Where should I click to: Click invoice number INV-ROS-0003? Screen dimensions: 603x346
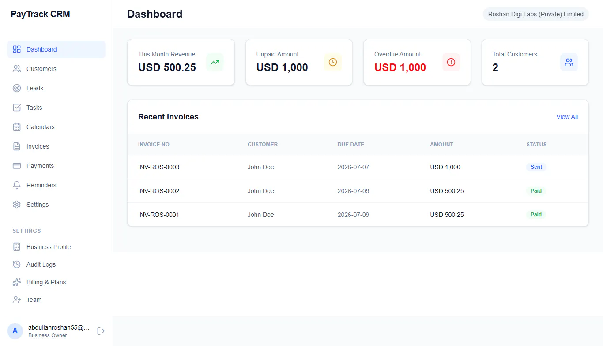point(158,167)
